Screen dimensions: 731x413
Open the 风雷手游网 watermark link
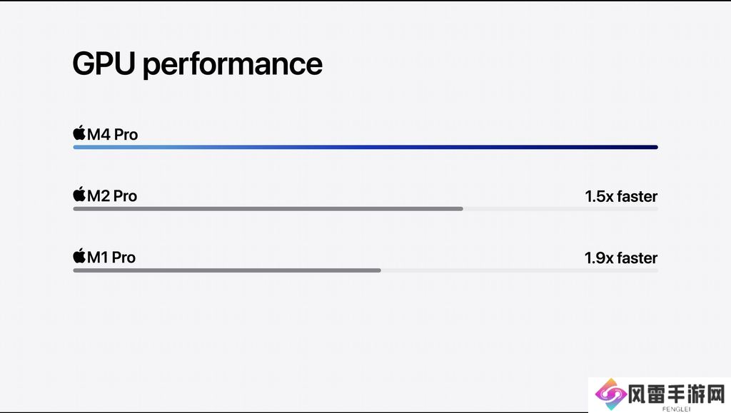point(676,393)
